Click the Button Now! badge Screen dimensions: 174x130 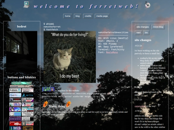(28, 100)
